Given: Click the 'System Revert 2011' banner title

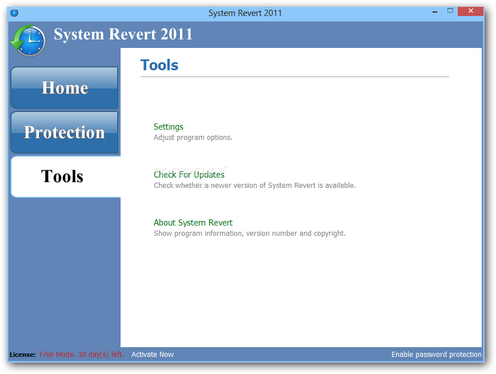Looking at the screenshot, I should (x=123, y=34).
